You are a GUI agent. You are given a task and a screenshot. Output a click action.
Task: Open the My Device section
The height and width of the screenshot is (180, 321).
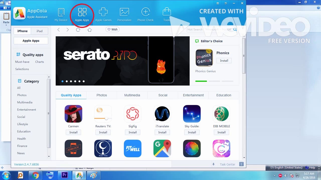(x=61, y=15)
